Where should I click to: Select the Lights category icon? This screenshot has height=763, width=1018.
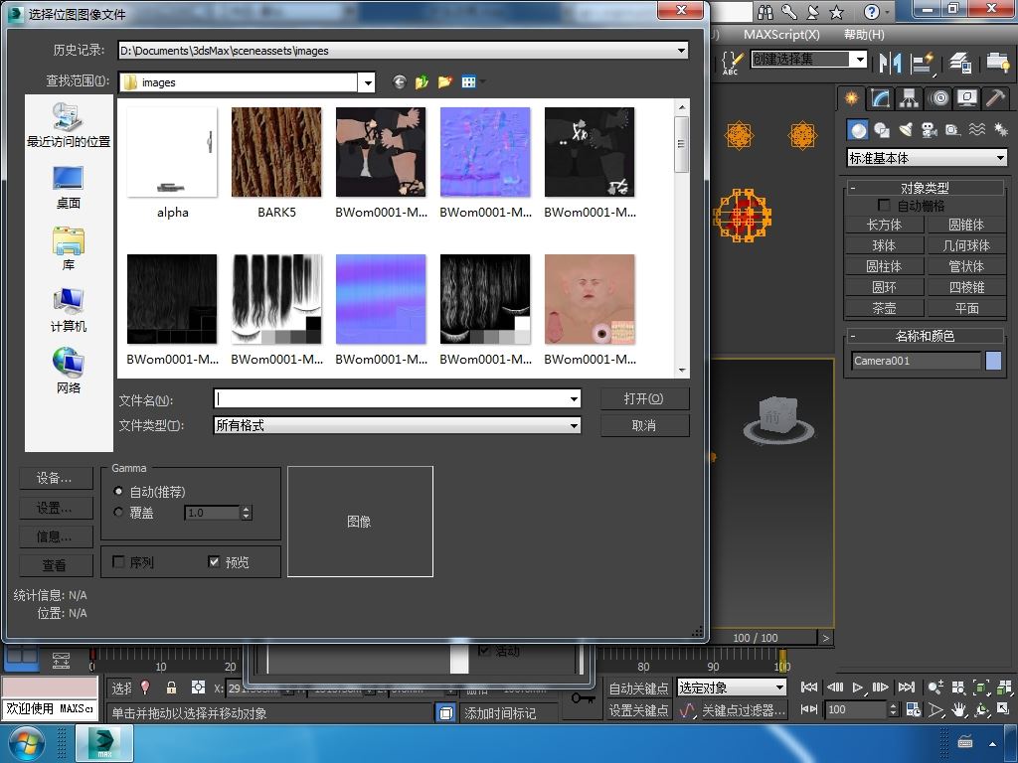[906, 130]
